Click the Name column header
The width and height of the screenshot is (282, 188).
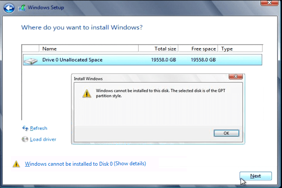pyautogui.click(x=89, y=49)
